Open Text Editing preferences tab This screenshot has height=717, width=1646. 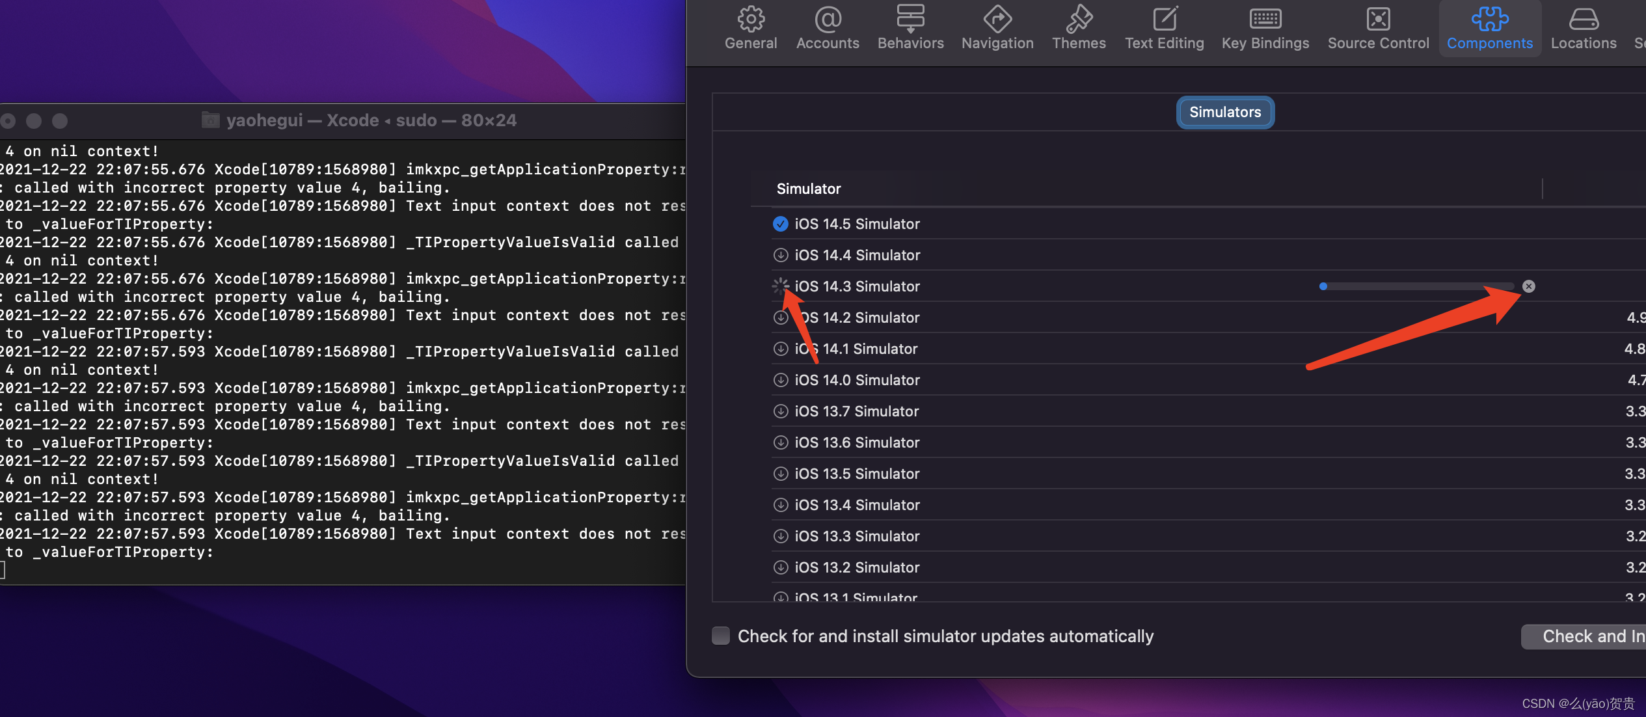point(1165,29)
